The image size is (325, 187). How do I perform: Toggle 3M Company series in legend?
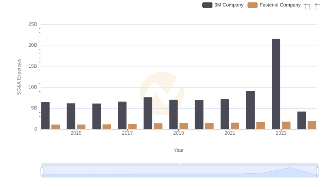click(x=223, y=5)
